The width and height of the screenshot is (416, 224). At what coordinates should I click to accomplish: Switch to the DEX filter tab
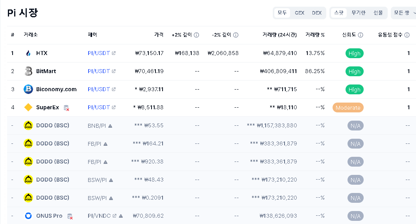coord(317,13)
